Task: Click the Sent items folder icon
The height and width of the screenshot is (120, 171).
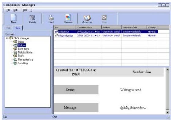Action: 15,49
